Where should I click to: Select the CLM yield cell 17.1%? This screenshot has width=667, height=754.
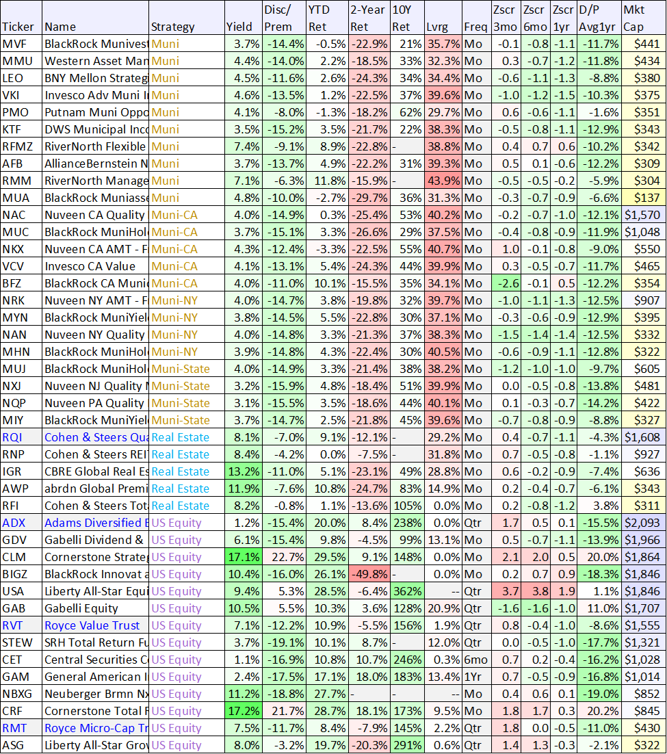[244, 557]
